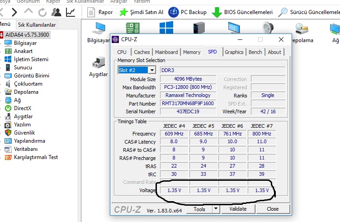Image resolution: width=340 pixels, height=222 pixels.
Task: Select Depolama in the sidebar tree
Action: [26, 92]
